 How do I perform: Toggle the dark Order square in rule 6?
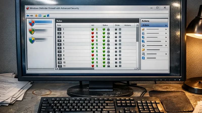[116, 48]
